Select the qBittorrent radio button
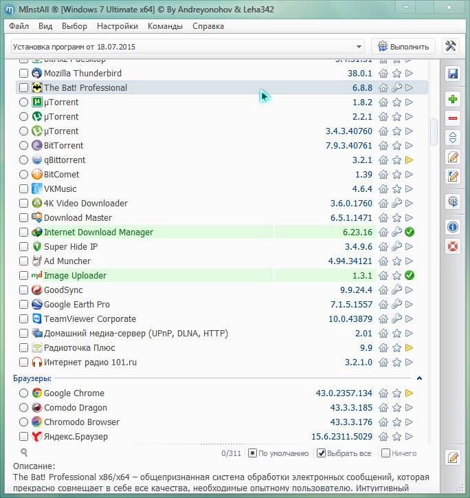This screenshot has width=470, height=498. pos(23,160)
